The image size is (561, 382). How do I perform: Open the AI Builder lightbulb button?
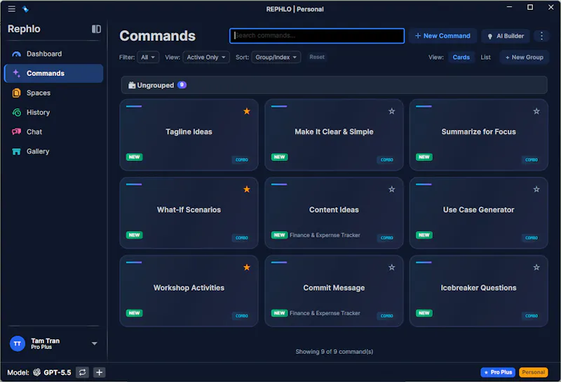pyautogui.click(x=506, y=36)
